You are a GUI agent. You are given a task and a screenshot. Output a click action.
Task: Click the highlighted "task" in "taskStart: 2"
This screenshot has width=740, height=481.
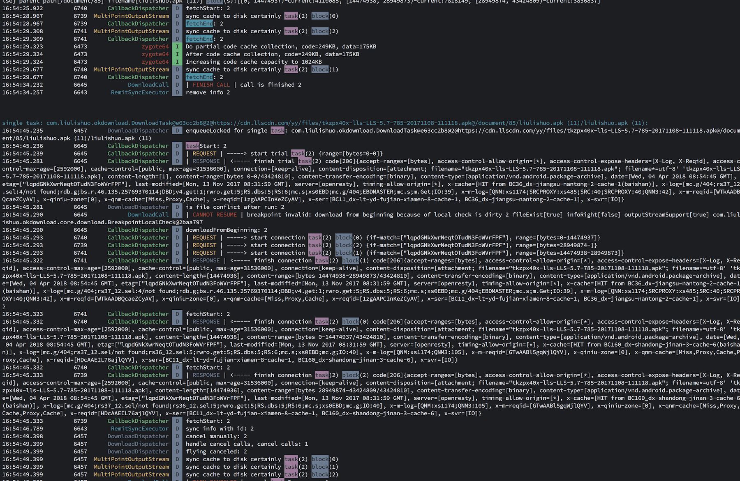pyautogui.click(x=192, y=146)
